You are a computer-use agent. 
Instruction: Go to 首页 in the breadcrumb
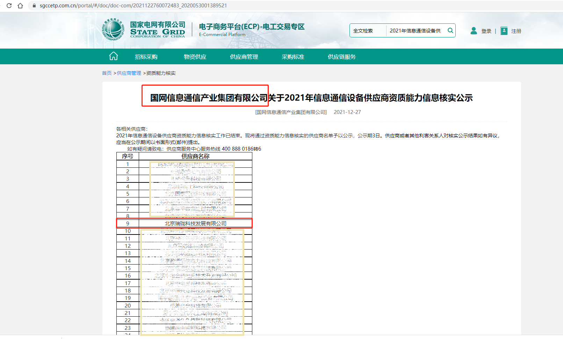pos(107,73)
